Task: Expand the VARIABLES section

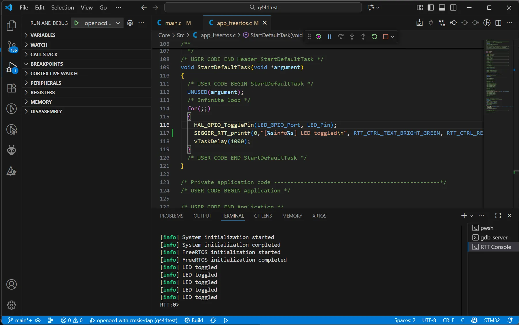Action: click(x=87, y=35)
